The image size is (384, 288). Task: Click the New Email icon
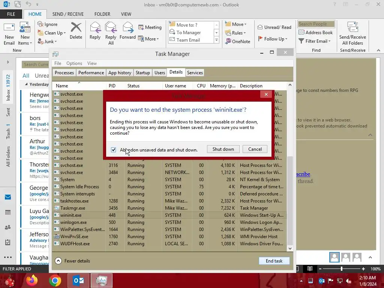pos(9,34)
